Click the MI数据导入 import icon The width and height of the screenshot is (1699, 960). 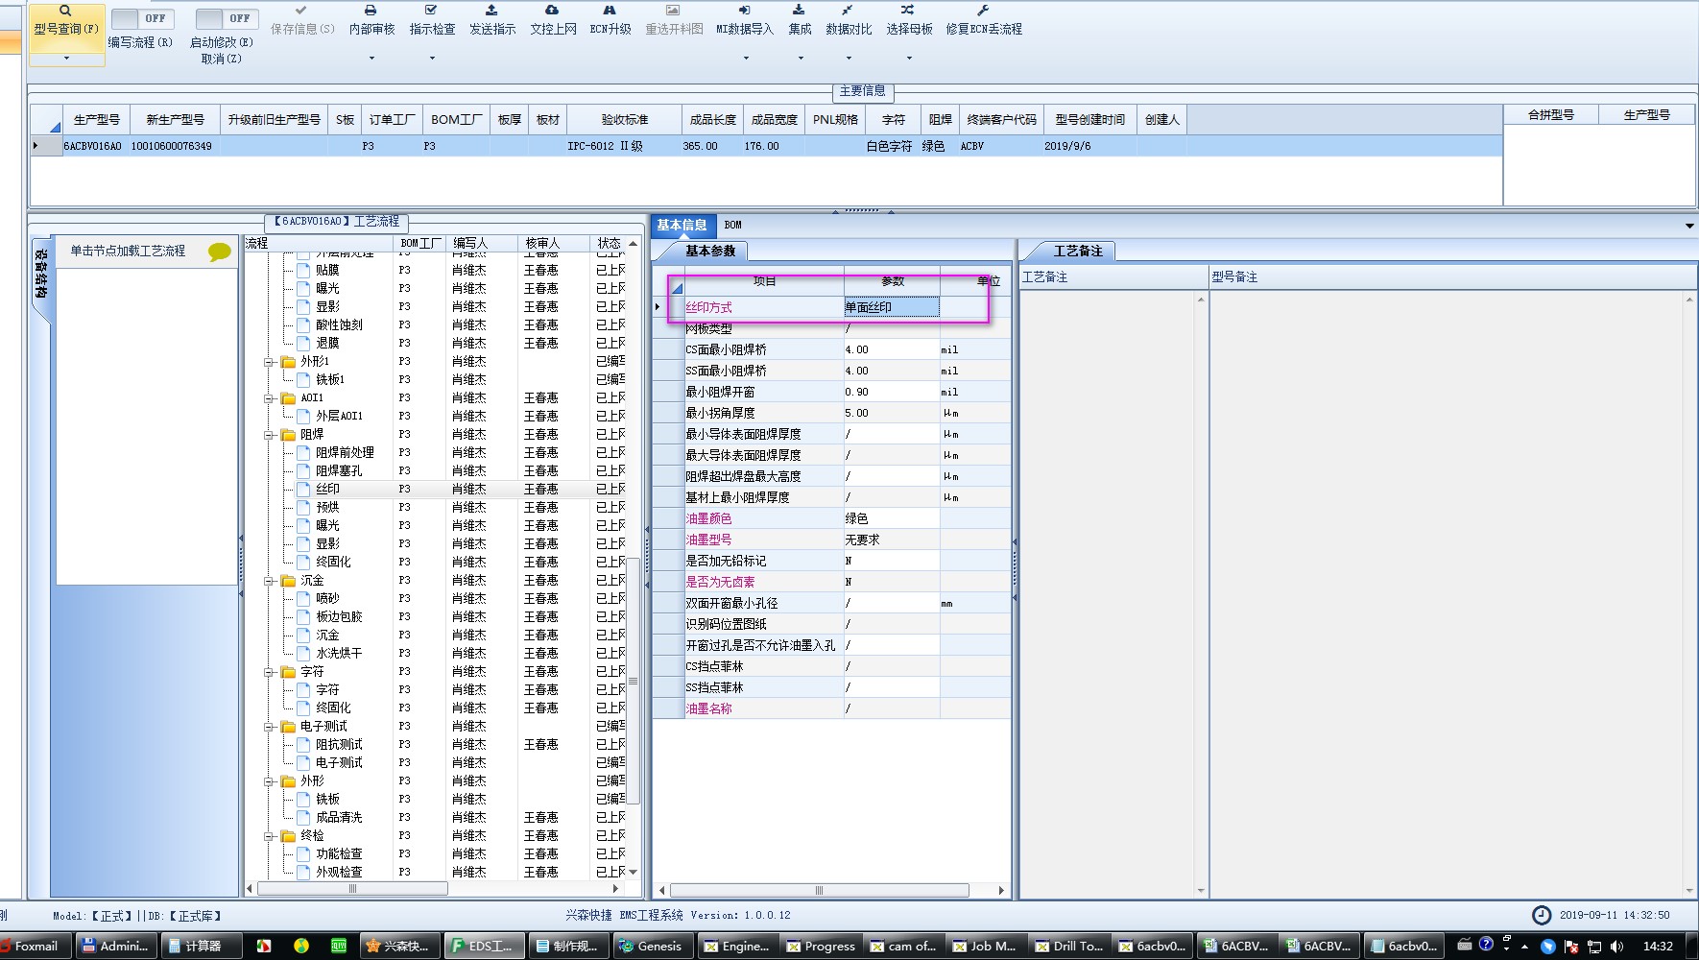tap(744, 10)
